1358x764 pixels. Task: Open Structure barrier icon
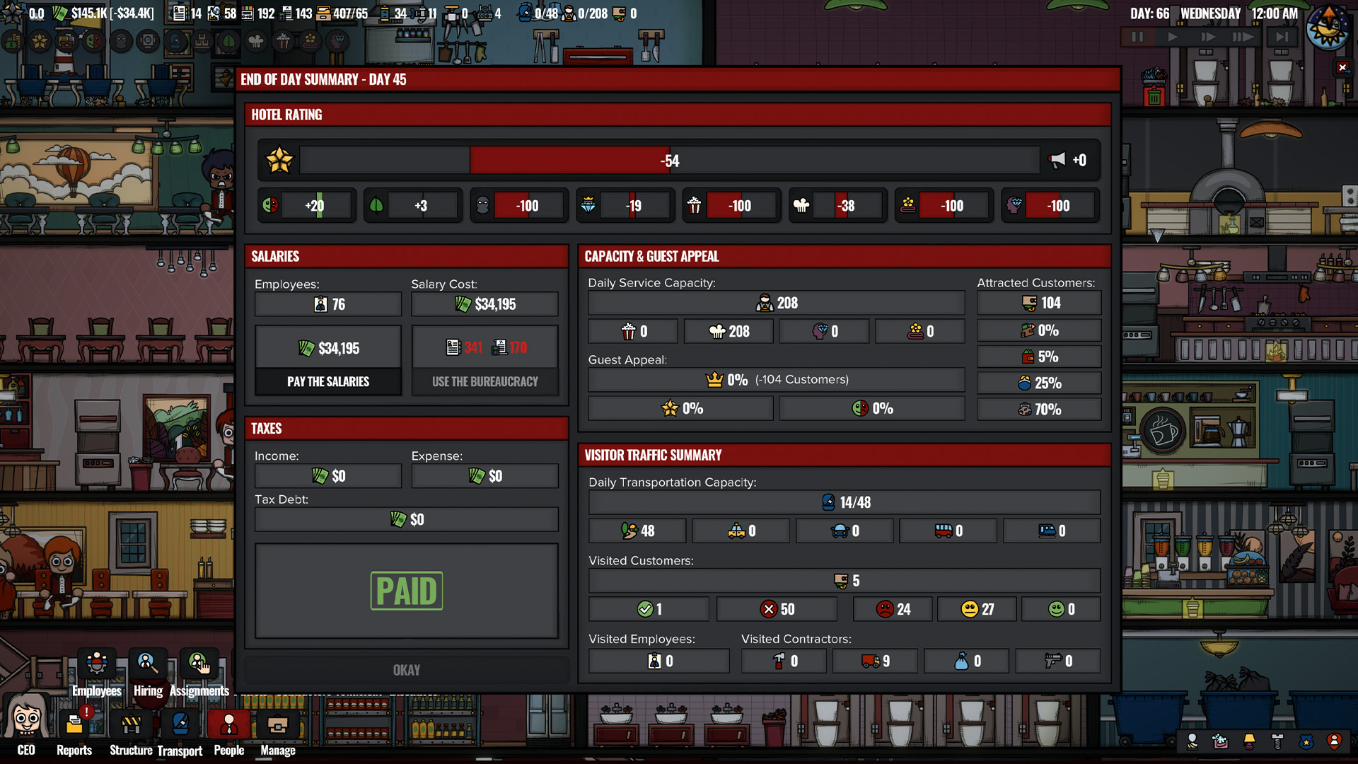tap(131, 725)
